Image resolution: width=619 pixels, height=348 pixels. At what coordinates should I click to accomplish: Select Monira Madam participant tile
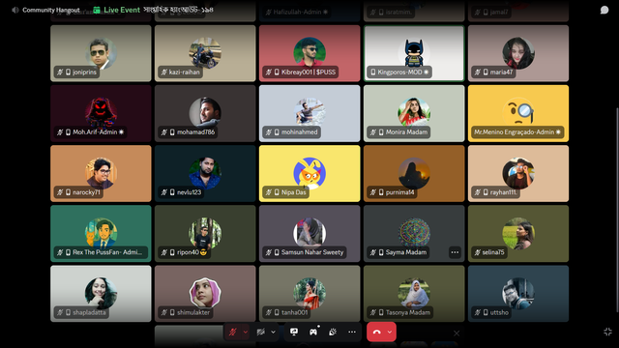[414, 113]
